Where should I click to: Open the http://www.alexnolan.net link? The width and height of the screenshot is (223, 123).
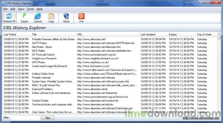[x=201, y=118]
